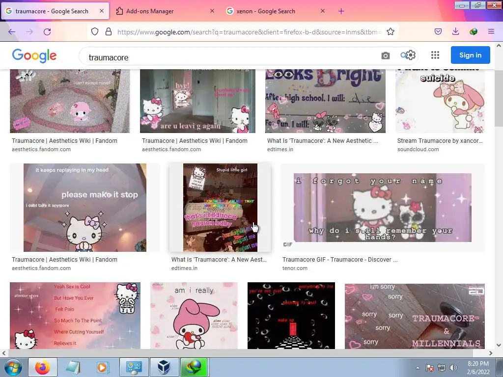Open the 'Stupid little girl' image result
503x377 pixels.
coord(220,208)
